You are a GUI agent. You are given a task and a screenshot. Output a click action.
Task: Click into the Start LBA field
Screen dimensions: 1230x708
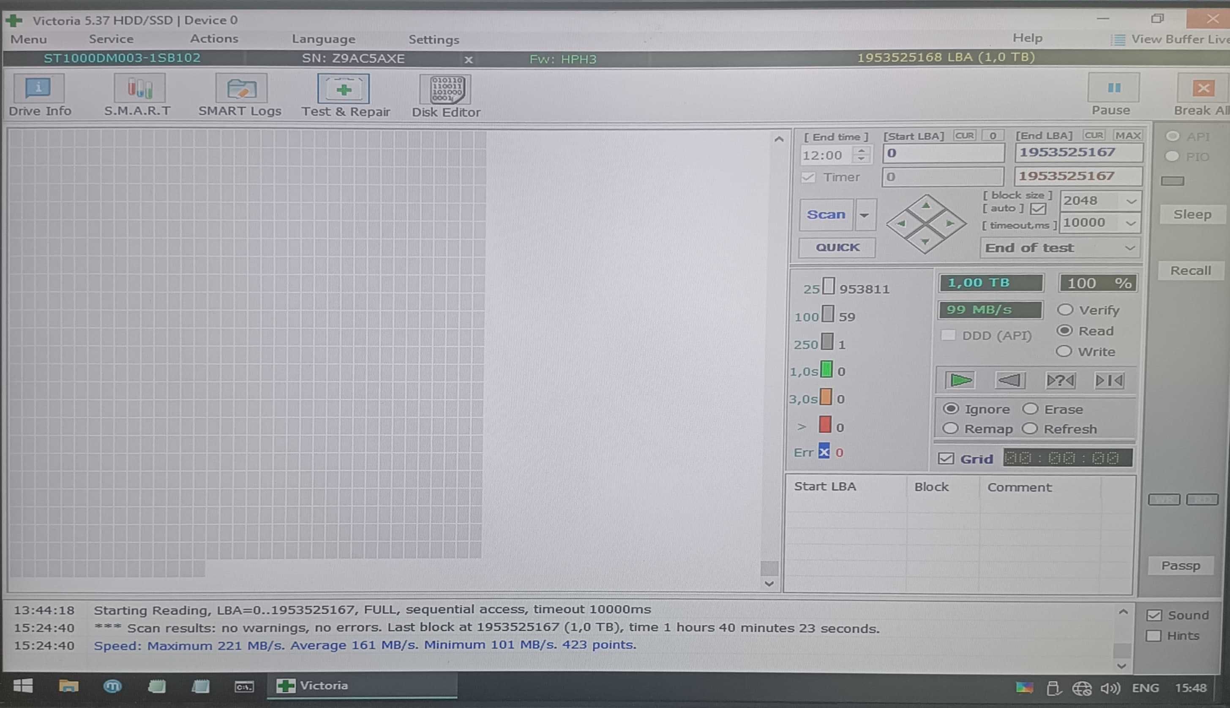click(x=943, y=153)
